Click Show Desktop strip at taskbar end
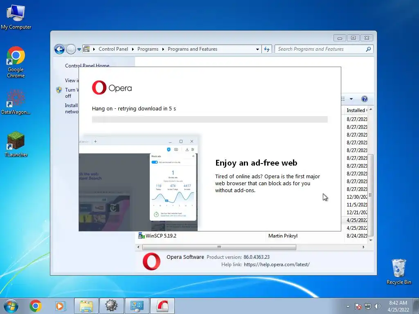The width and height of the screenshot is (419, 314). point(416,306)
